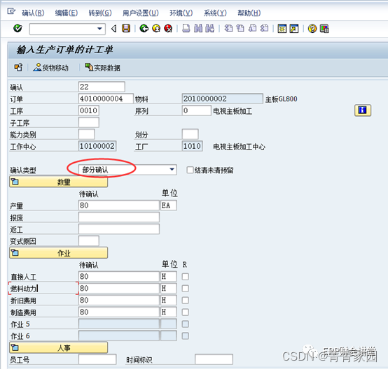This screenshot has height=369, width=388.
Task: Click the 折旧费用 value field
Action: [x=119, y=300]
